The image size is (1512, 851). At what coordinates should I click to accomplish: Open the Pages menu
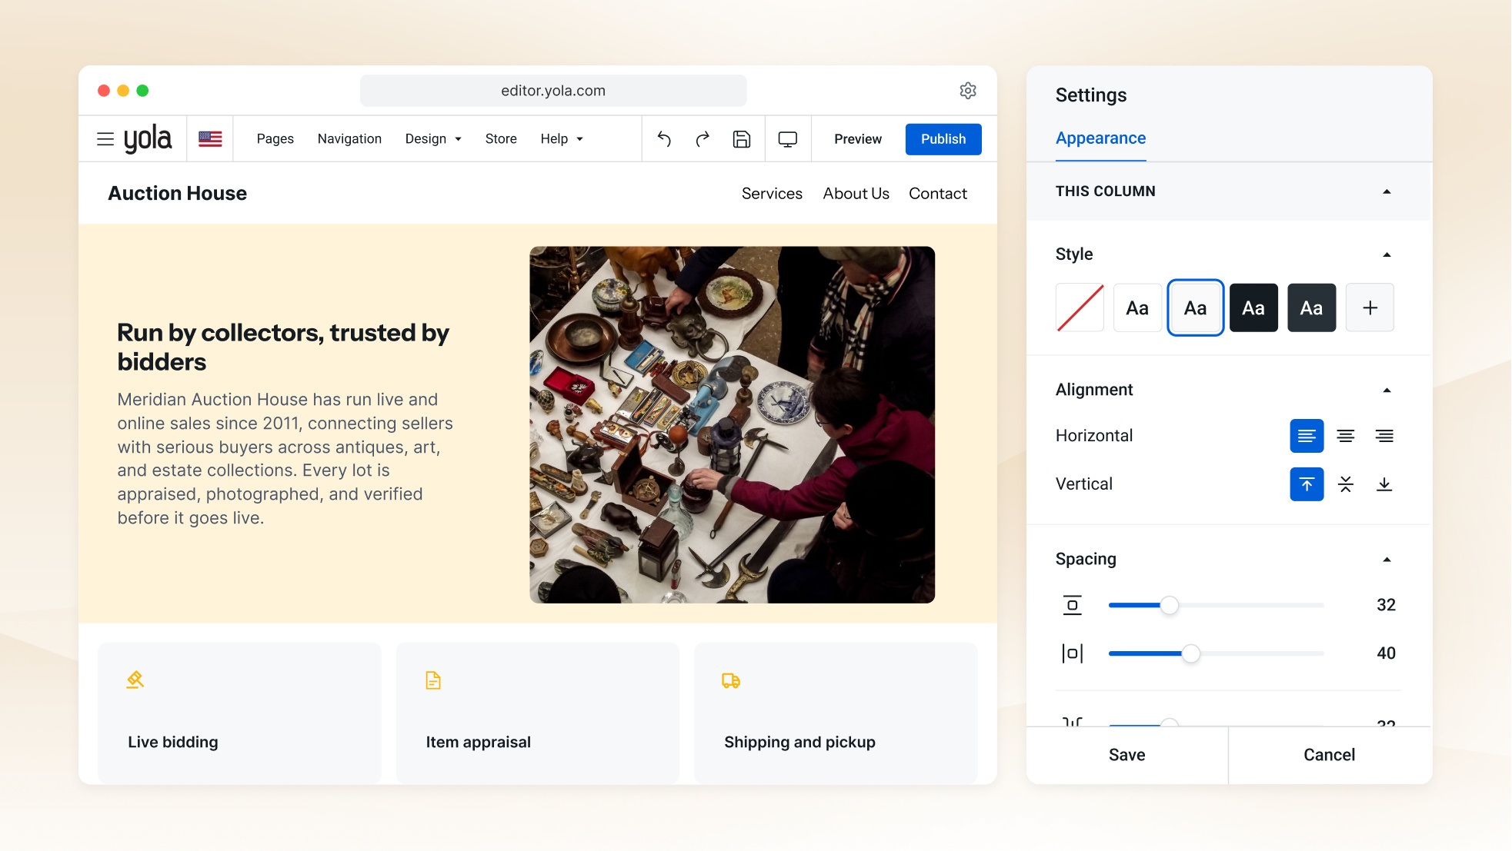pyautogui.click(x=275, y=139)
